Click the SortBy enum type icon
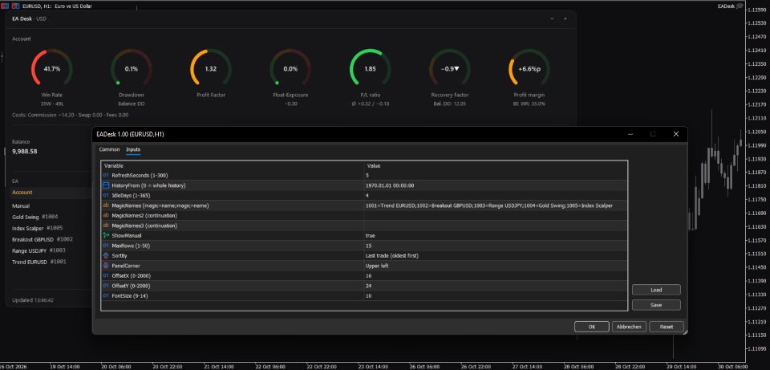Screen dimensions: 770x370 point(106,255)
